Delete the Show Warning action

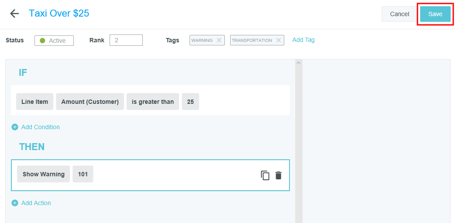279,175
